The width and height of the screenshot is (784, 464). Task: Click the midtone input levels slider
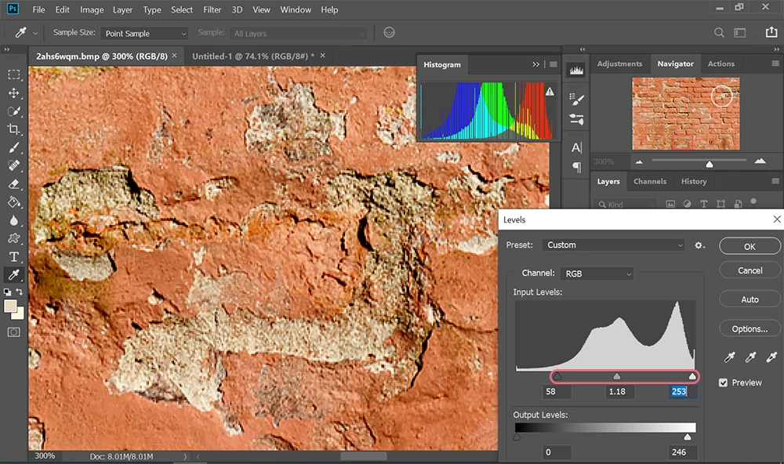616,376
